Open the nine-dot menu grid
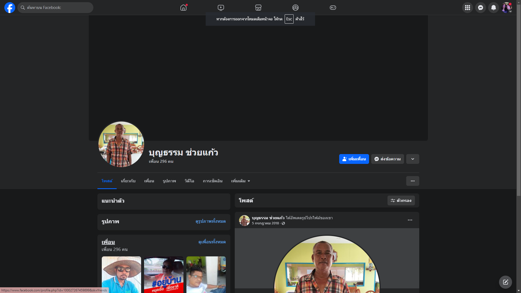Screen dimensions: 521x293 coord(468,8)
